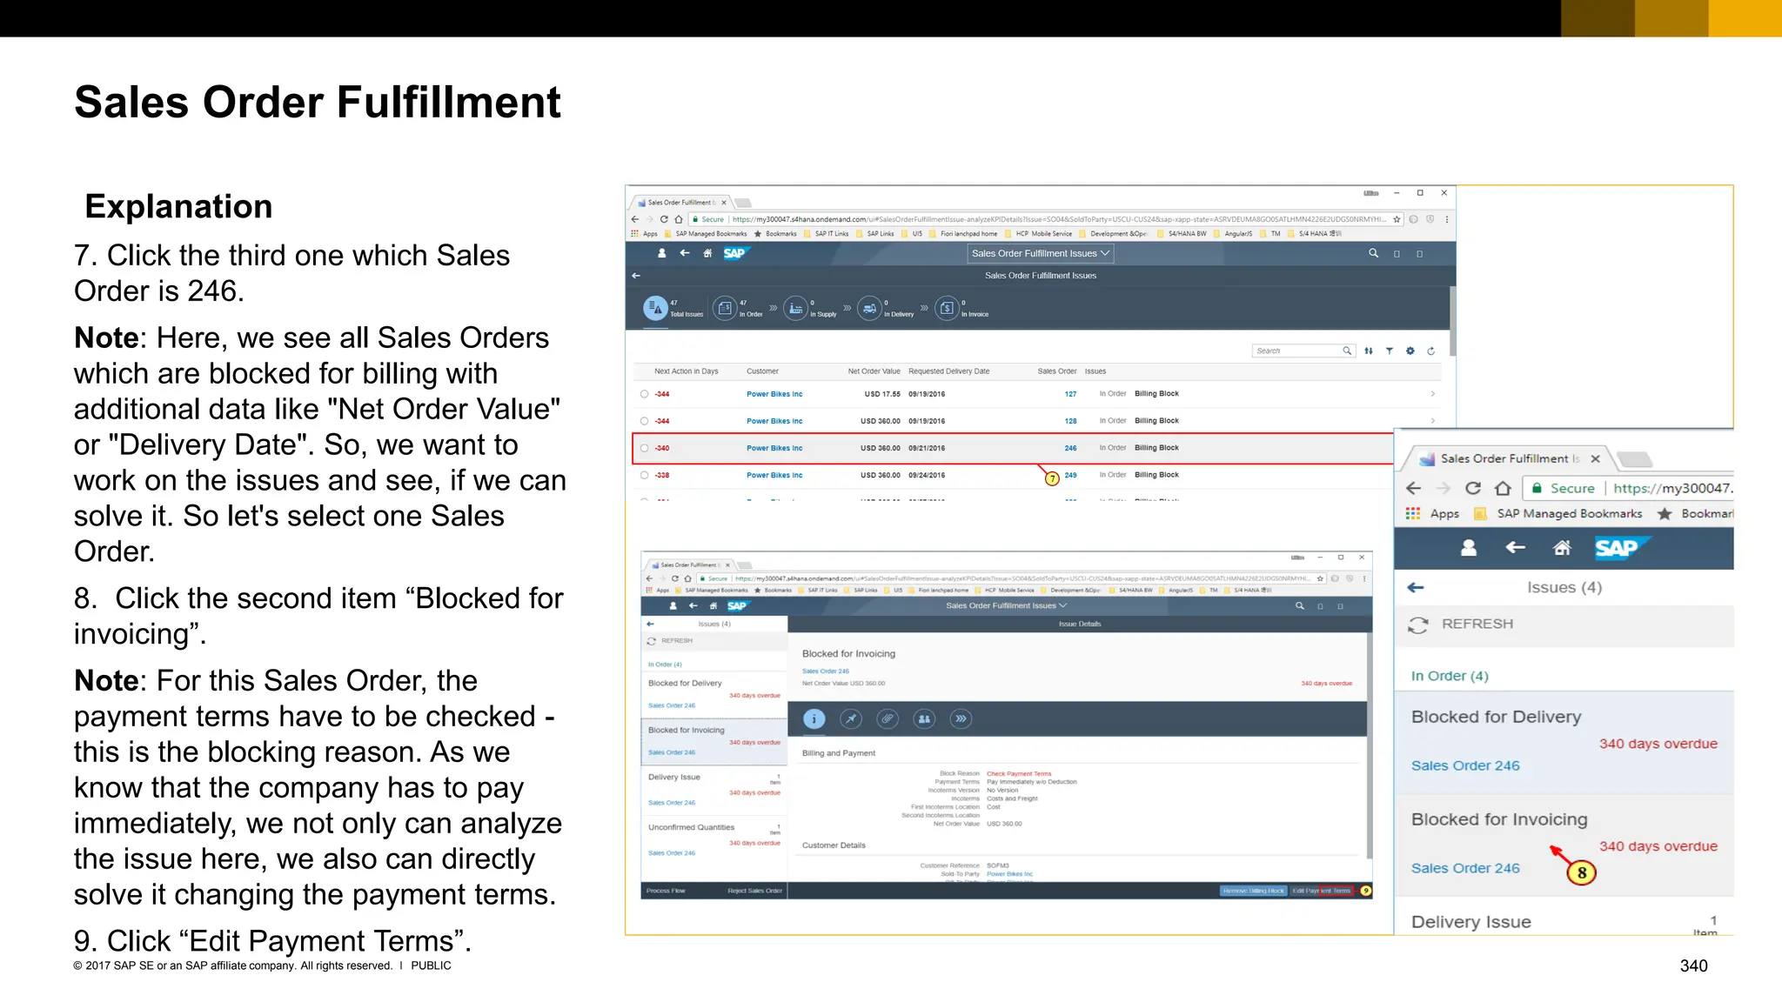1782x1002 pixels.
Task: Open the pin Notes tab icon in Issue Details
Action: tap(851, 718)
